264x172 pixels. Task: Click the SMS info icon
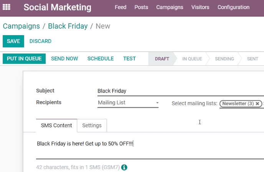(x=124, y=167)
